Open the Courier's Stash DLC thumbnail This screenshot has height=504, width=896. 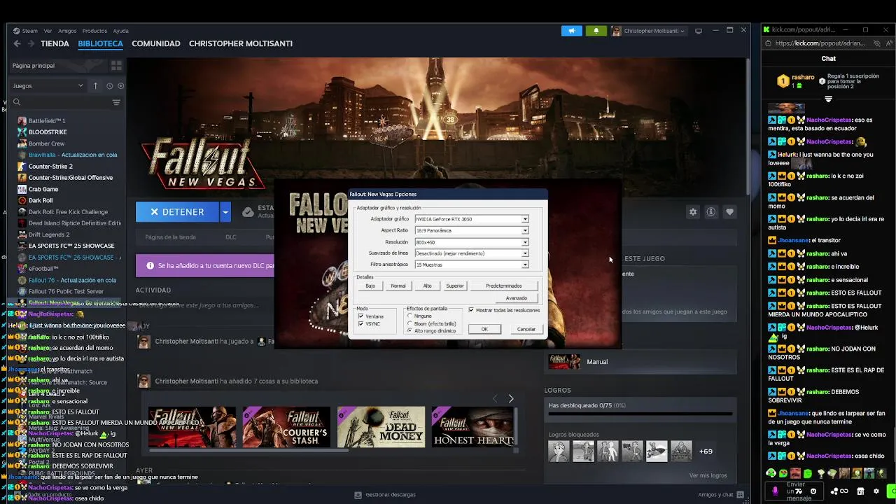pos(286,426)
